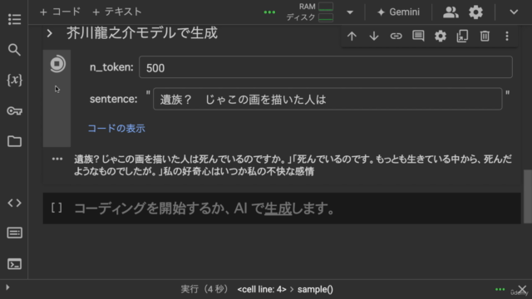
Task: Add a new text cell
Action: click(116, 12)
